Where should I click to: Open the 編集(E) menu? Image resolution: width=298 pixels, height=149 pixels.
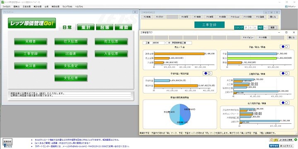(16, 7)
